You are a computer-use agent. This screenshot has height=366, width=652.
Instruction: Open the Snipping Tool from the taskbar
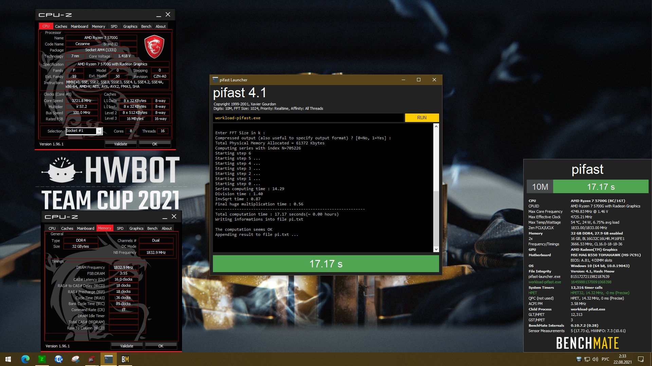75,359
